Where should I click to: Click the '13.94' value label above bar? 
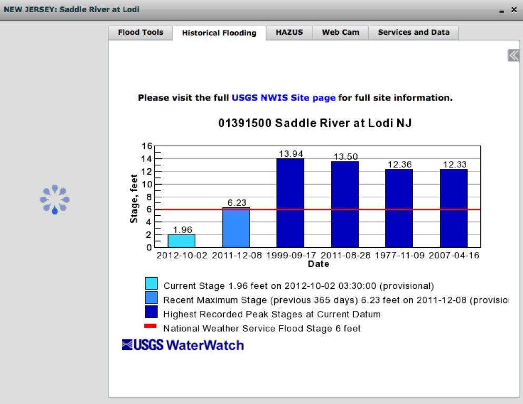click(x=291, y=154)
